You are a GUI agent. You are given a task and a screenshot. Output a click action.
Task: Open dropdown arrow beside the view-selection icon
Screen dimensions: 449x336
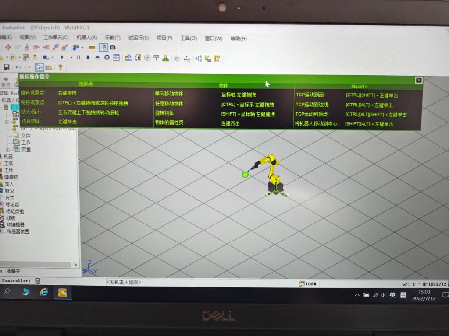(82, 47)
